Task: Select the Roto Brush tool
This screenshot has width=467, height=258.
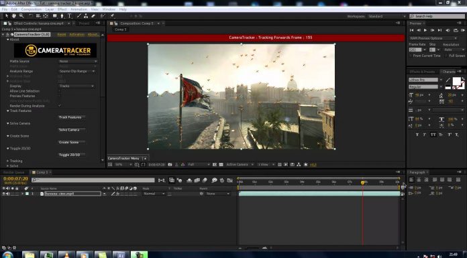Action: point(103,16)
